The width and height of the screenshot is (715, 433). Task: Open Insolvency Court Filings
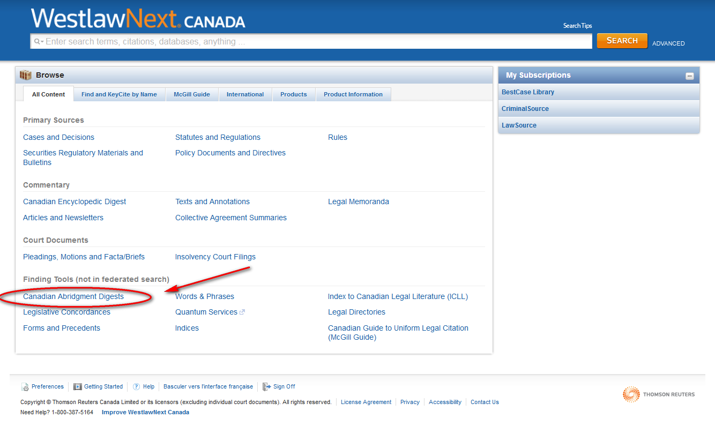pos(215,257)
